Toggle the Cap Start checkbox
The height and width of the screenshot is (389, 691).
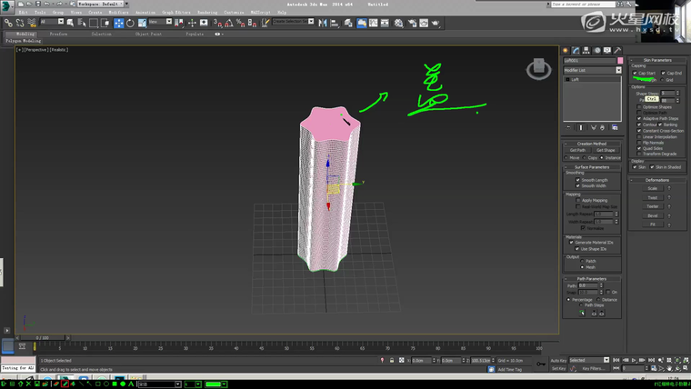click(x=636, y=73)
